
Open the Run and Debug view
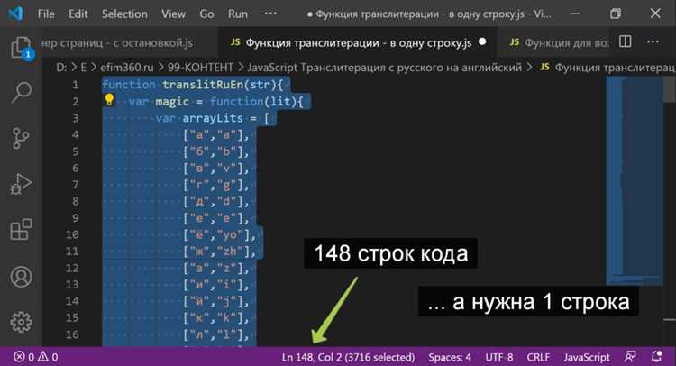pos(21,184)
